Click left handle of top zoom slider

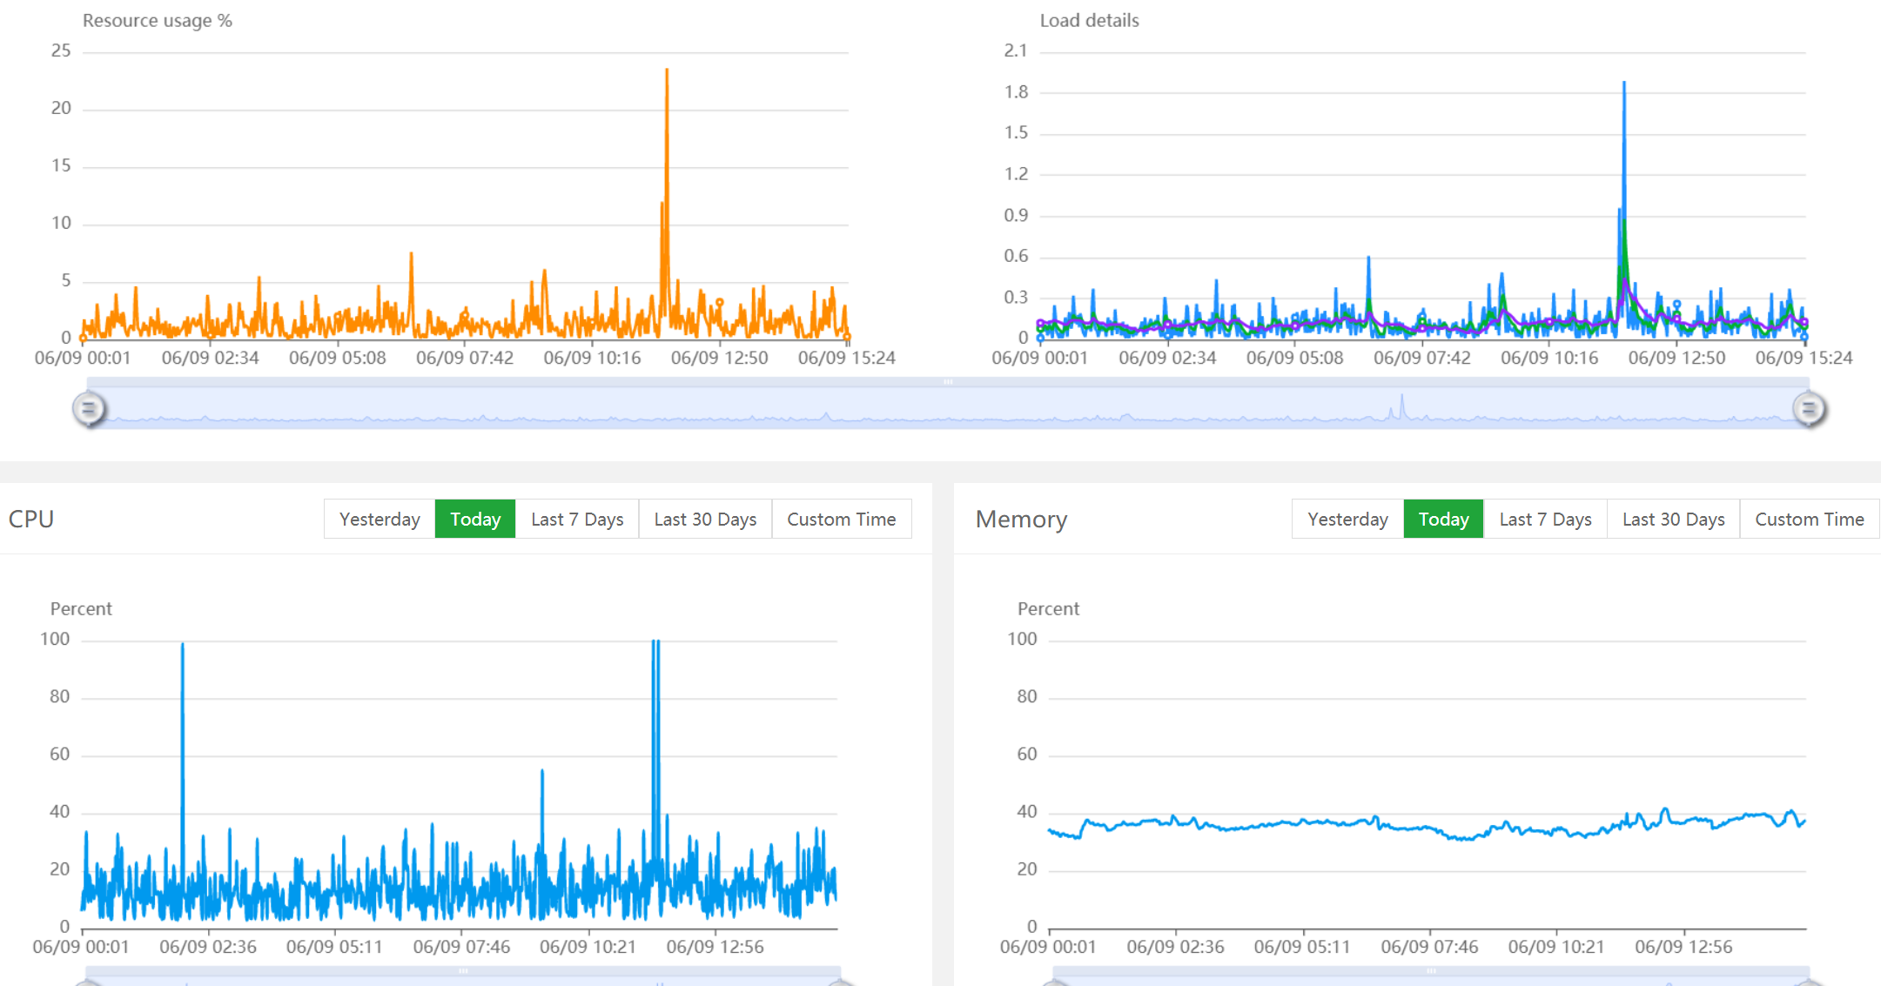click(x=89, y=409)
